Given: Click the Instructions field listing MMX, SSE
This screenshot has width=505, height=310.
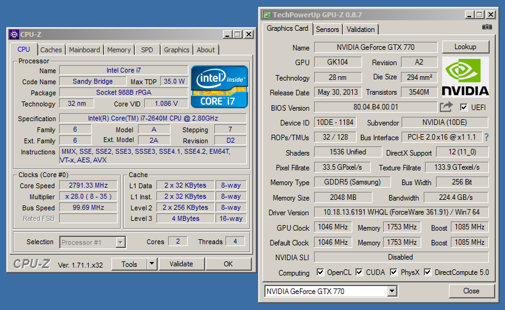Looking at the screenshot, I should pyautogui.click(x=153, y=156).
